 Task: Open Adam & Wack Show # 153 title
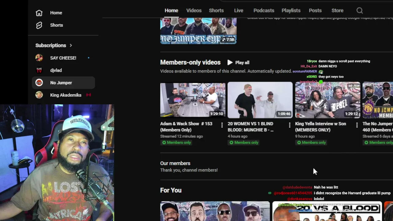tap(187, 127)
